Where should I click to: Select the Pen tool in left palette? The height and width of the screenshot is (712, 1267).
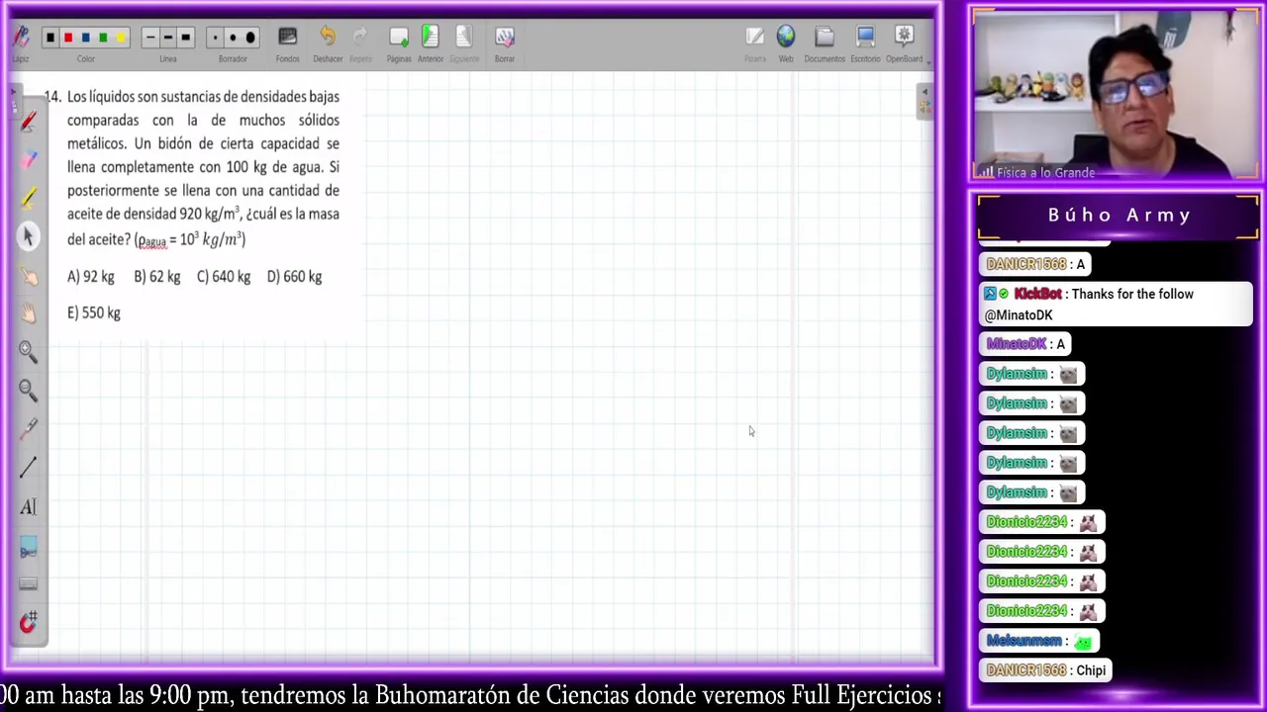[x=28, y=121]
